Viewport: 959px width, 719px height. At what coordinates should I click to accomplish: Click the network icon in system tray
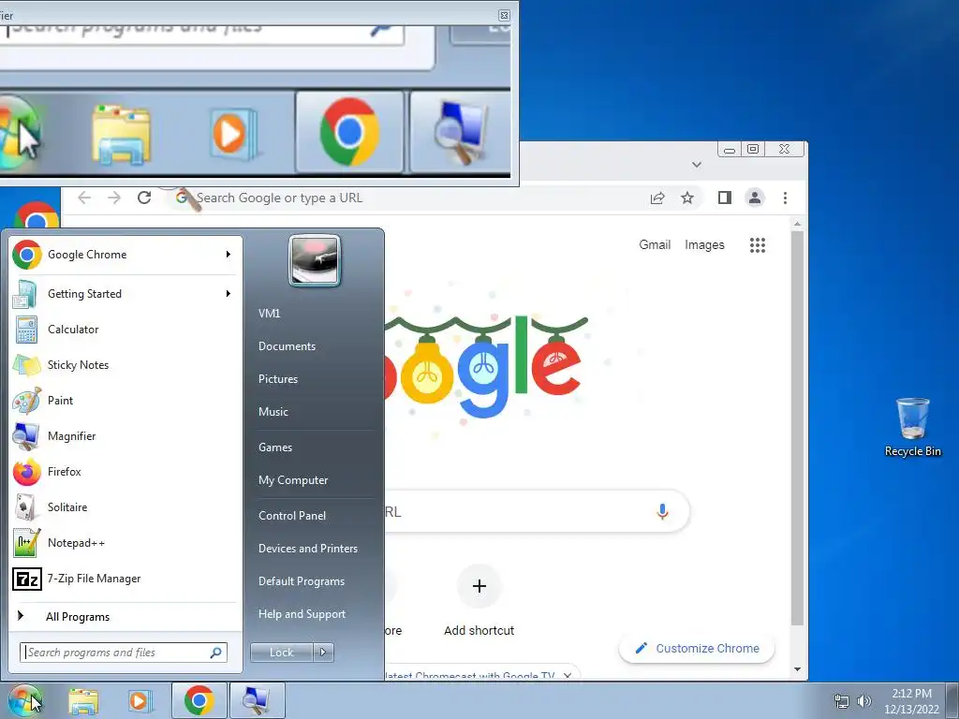tap(842, 701)
